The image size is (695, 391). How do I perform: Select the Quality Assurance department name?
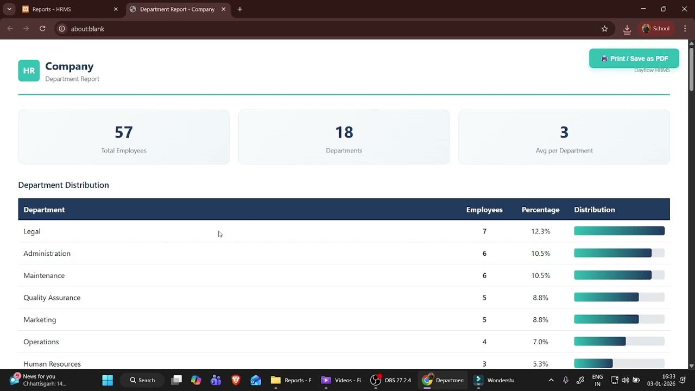pyautogui.click(x=52, y=298)
